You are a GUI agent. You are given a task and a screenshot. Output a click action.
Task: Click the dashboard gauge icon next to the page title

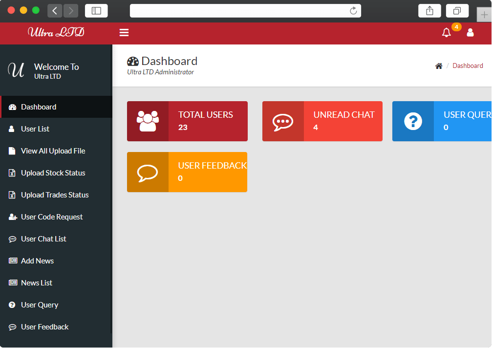tap(133, 62)
